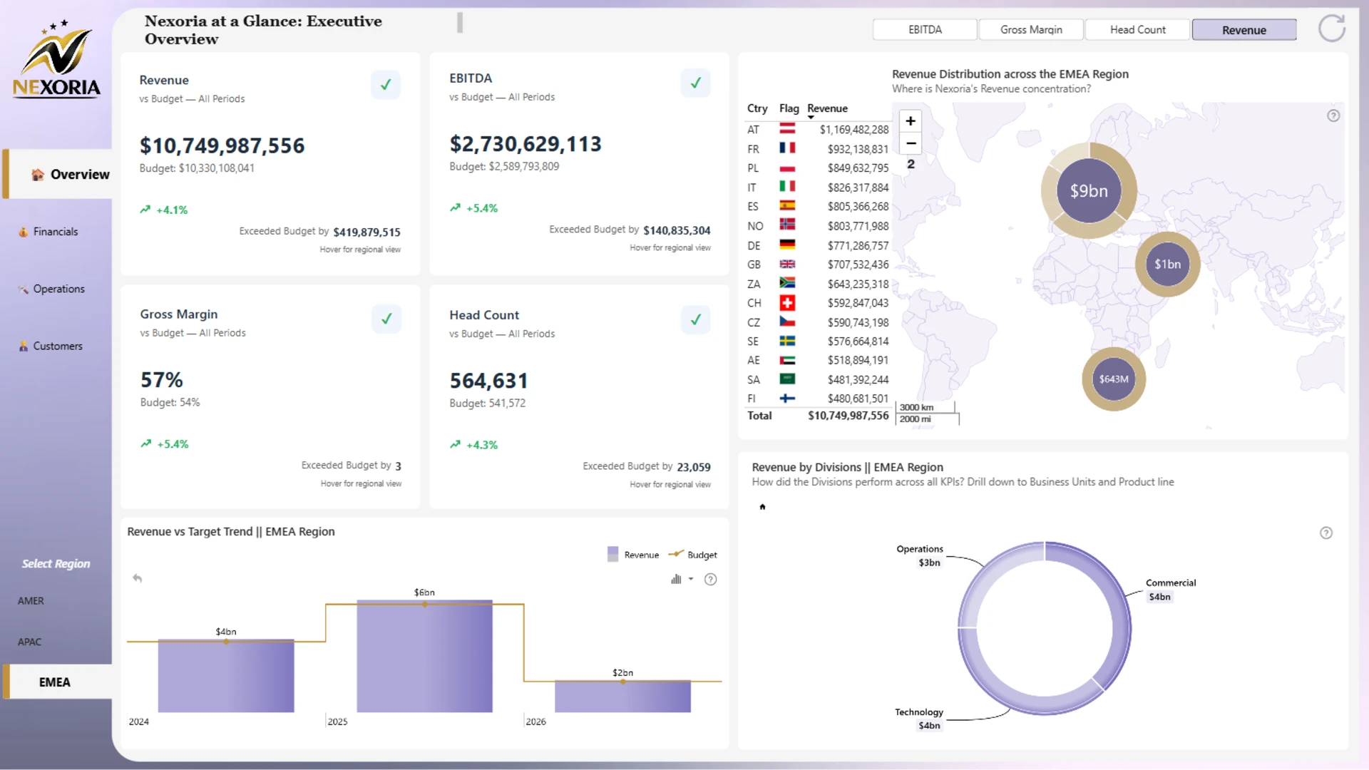Viewport: 1369px width, 770px height.
Task: Click help icon on Revenue by Divisions chart
Action: pyautogui.click(x=1326, y=533)
